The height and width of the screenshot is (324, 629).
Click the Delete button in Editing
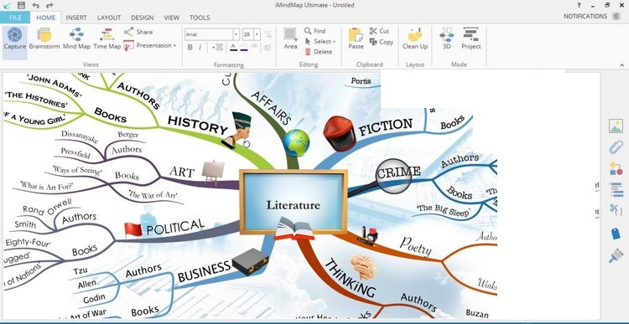tap(319, 52)
